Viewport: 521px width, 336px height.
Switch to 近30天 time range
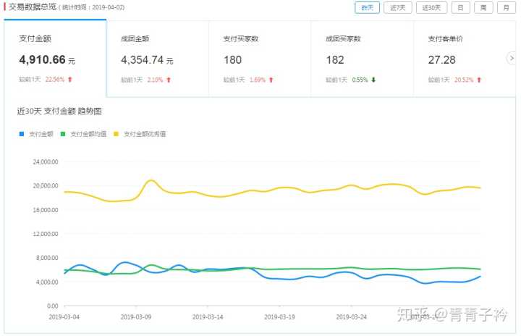[x=431, y=7]
